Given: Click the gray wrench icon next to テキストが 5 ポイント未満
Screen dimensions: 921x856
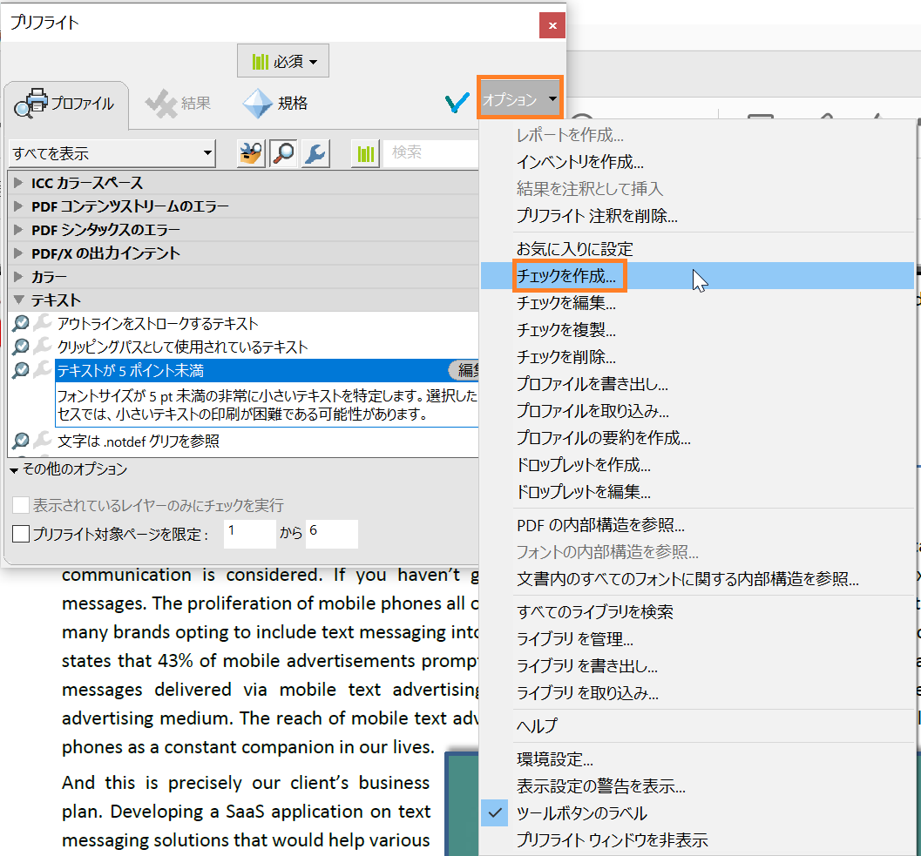Looking at the screenshot, I should (x=41, y=368).
